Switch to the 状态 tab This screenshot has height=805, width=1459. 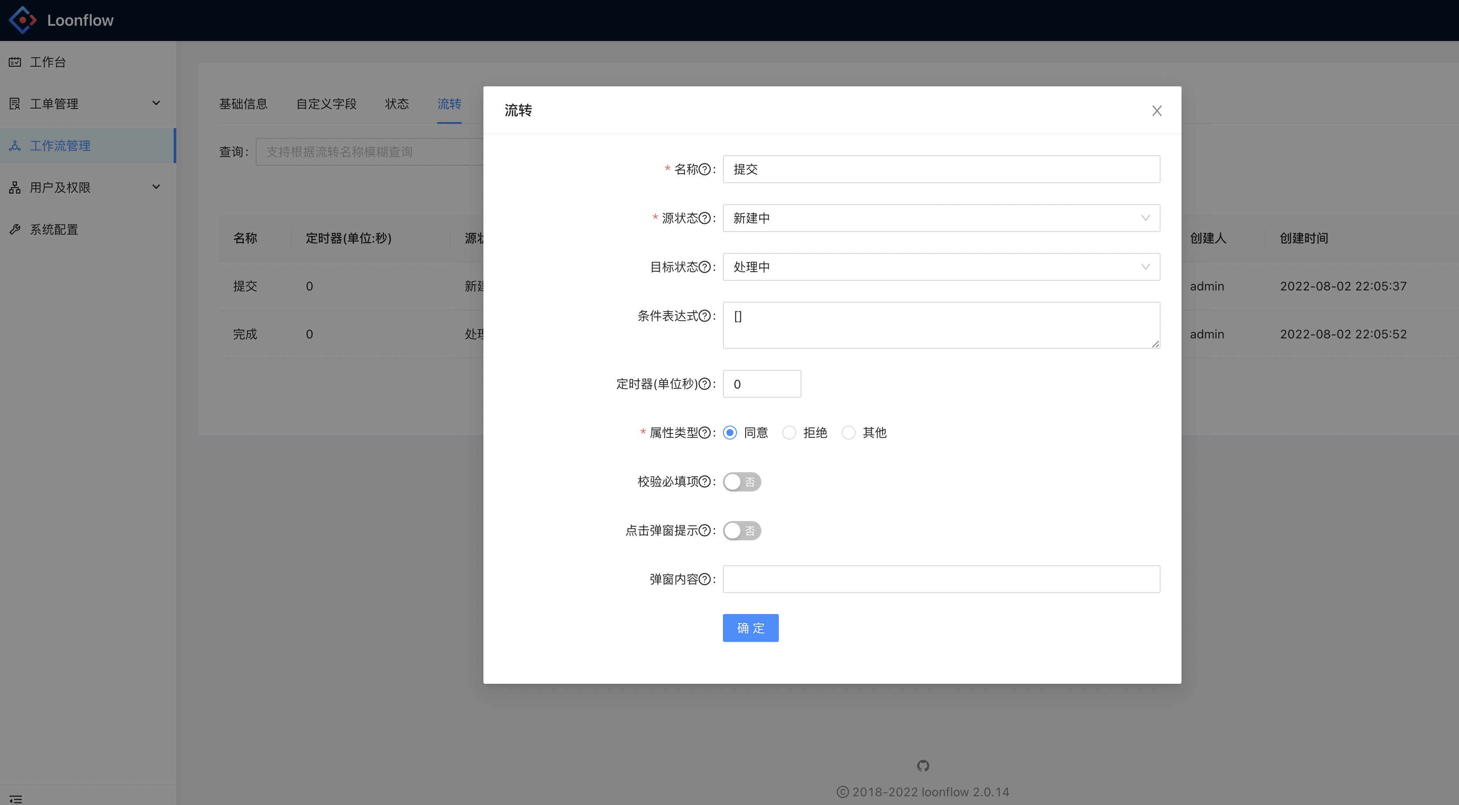(x=397, y=104)
